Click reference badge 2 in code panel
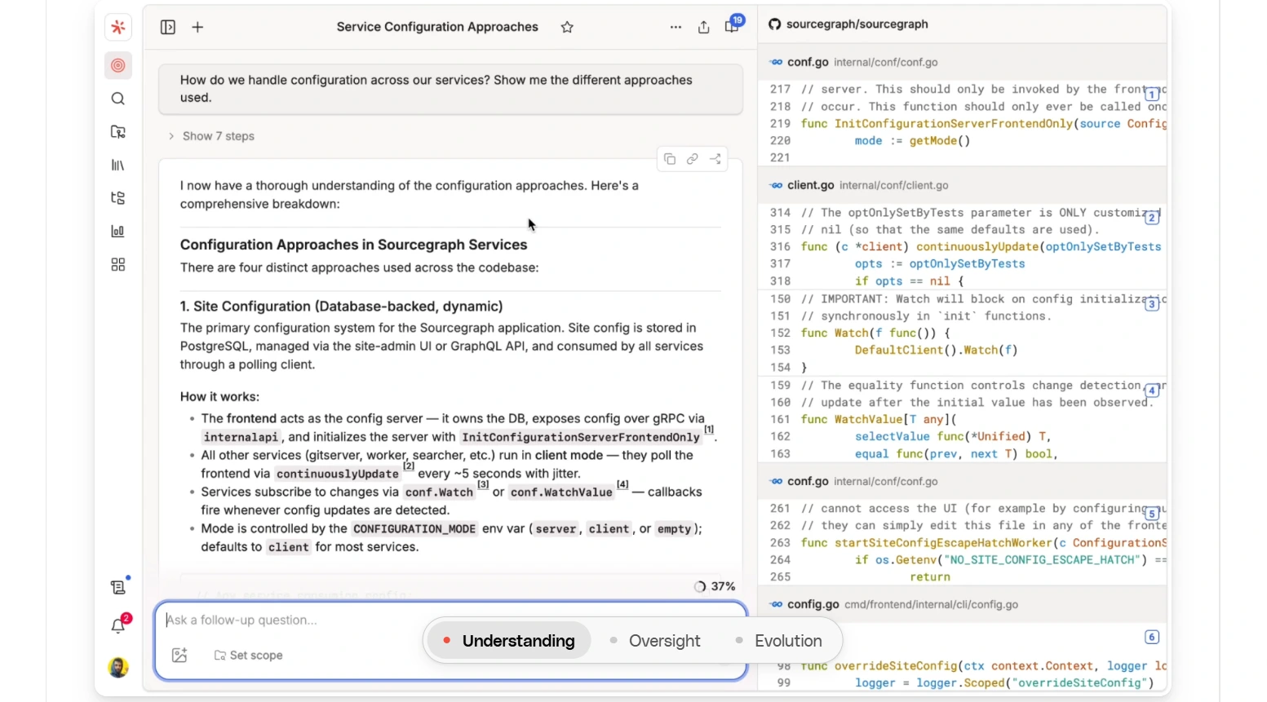 1152,218
